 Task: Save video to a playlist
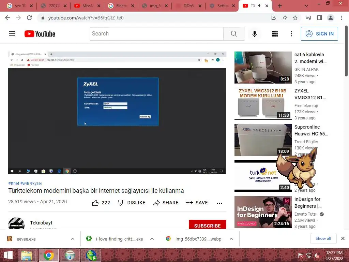[197, 203]
